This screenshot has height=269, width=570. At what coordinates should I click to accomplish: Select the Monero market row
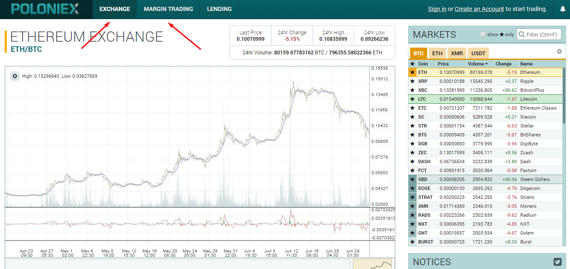tap(485, 206)
